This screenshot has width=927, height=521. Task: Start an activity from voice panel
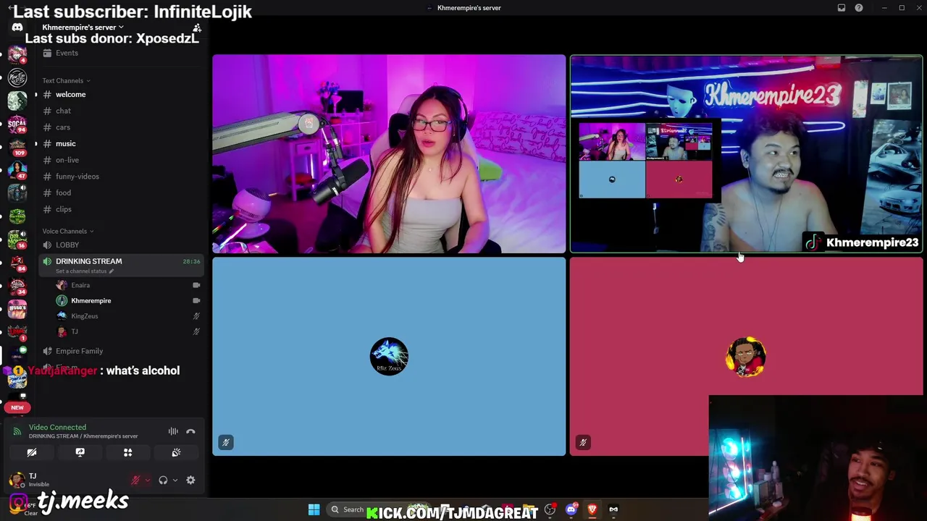(x=127, y=452)
